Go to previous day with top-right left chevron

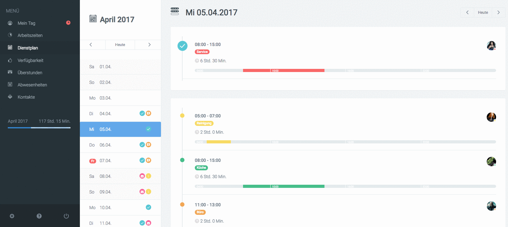(467, 13)
